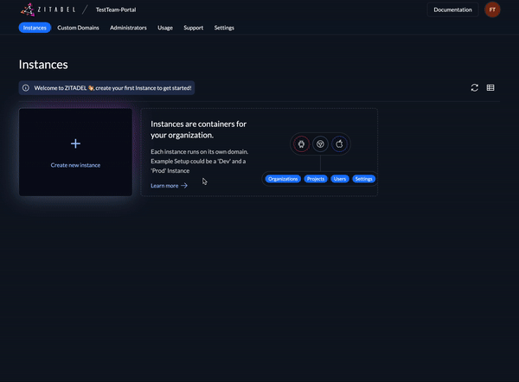Image resolution: width=519 pixels, height=382 pixels.
Task: Open the Documentation button
Action: [x=452, y=10]
